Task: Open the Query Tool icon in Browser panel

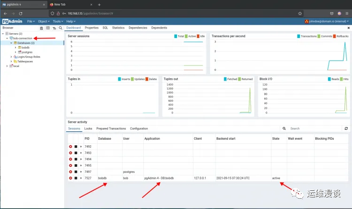Action: tap(41, 28)
